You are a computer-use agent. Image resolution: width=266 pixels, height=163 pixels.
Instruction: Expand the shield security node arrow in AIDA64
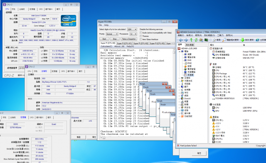(180, 108)
